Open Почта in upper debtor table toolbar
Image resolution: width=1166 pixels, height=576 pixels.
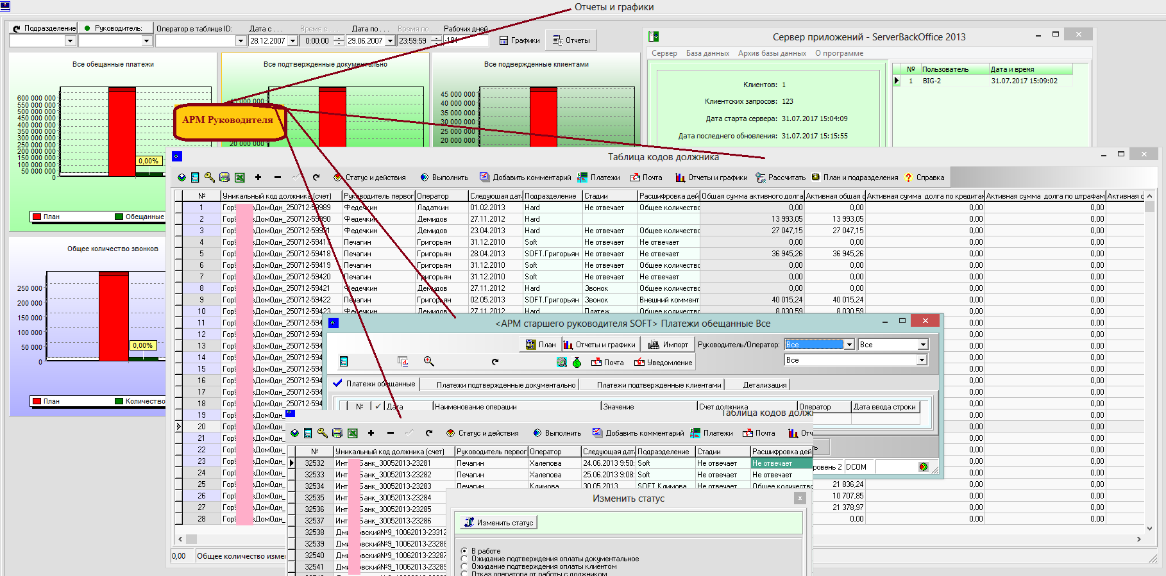click(x=646, y=177)
